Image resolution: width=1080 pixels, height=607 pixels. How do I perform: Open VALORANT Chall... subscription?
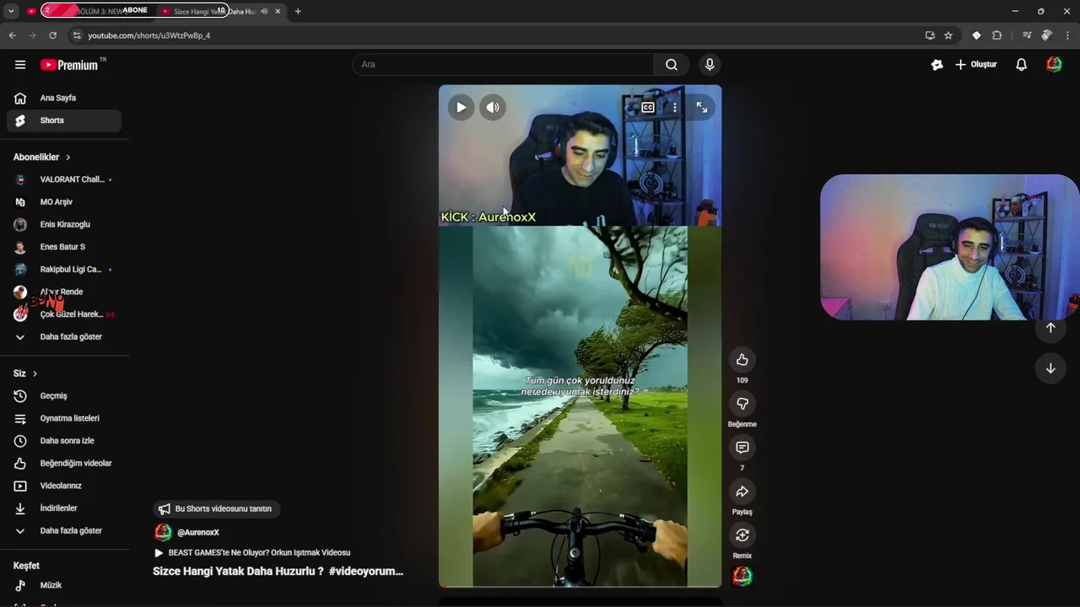coord(64,180)
